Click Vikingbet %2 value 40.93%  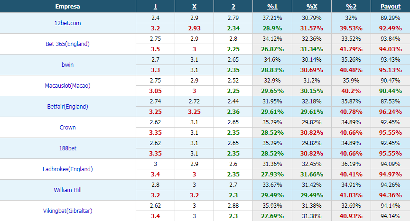(x=351, y=216)
